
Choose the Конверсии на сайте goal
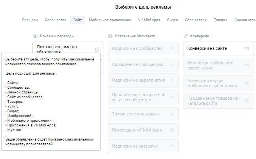[213, 49]
